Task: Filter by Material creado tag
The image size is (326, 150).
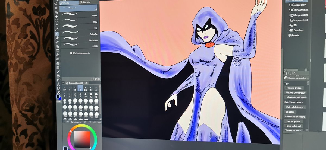Action: [x=294, y=88]
